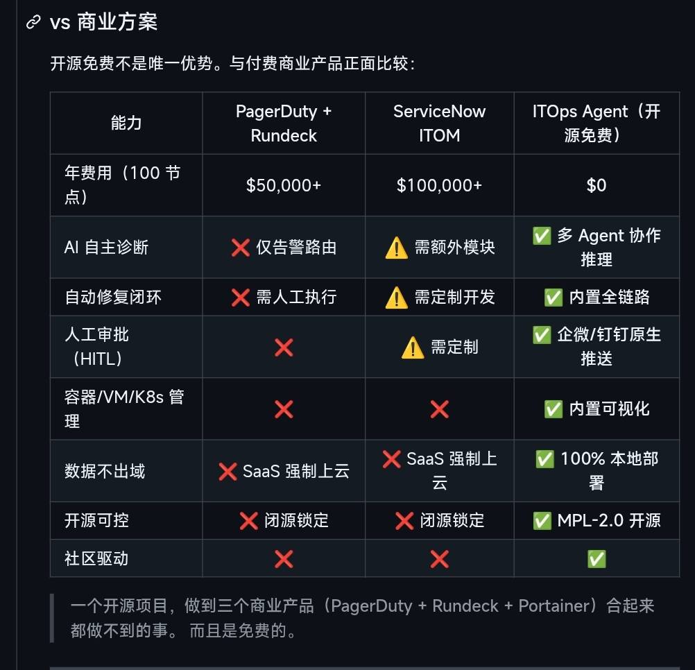Click the ServiceNow ITOM column header
The width and height of the screenshot is (695, 670).
coord(440,123)
